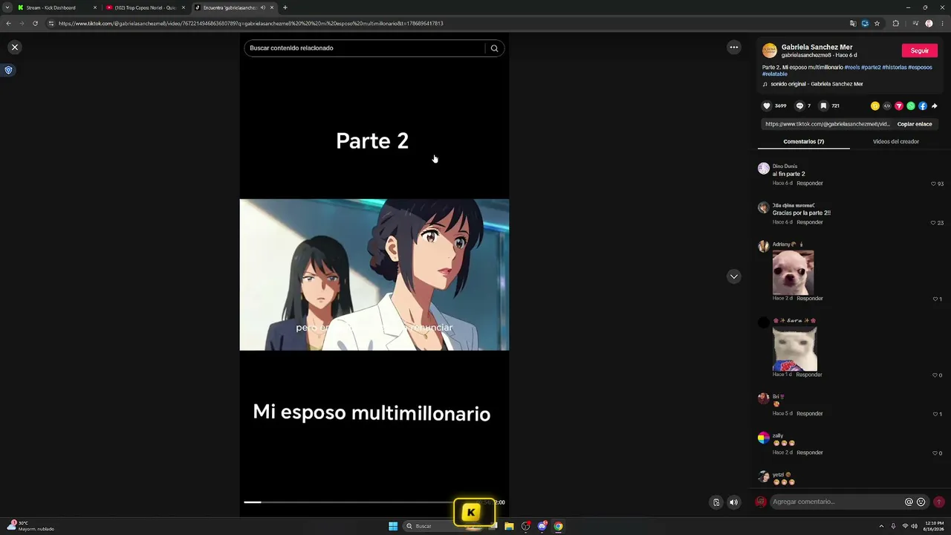The width and height of the screenshot is (951, 535).
Task: Open the dog image in Adriany's comment
Action: [x=793, y=272]
